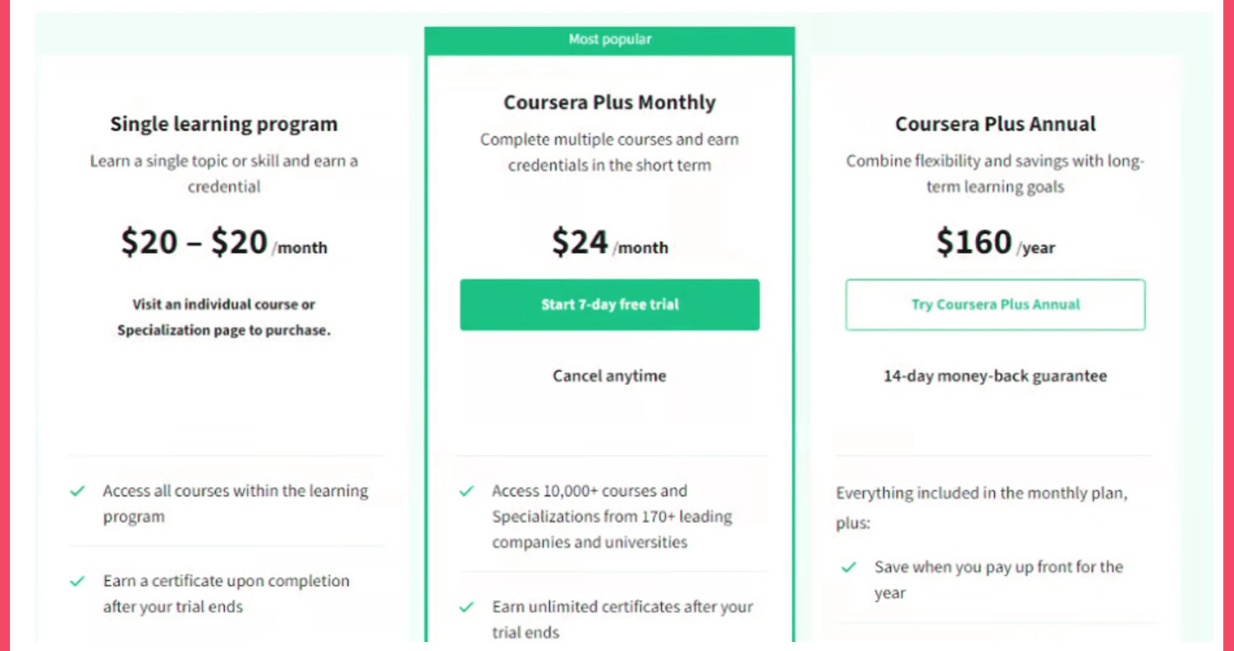Screen dimensions: 1234x651
Task: Click "Complete multiple courses and earn credentials" description
Action: point(609,152)
